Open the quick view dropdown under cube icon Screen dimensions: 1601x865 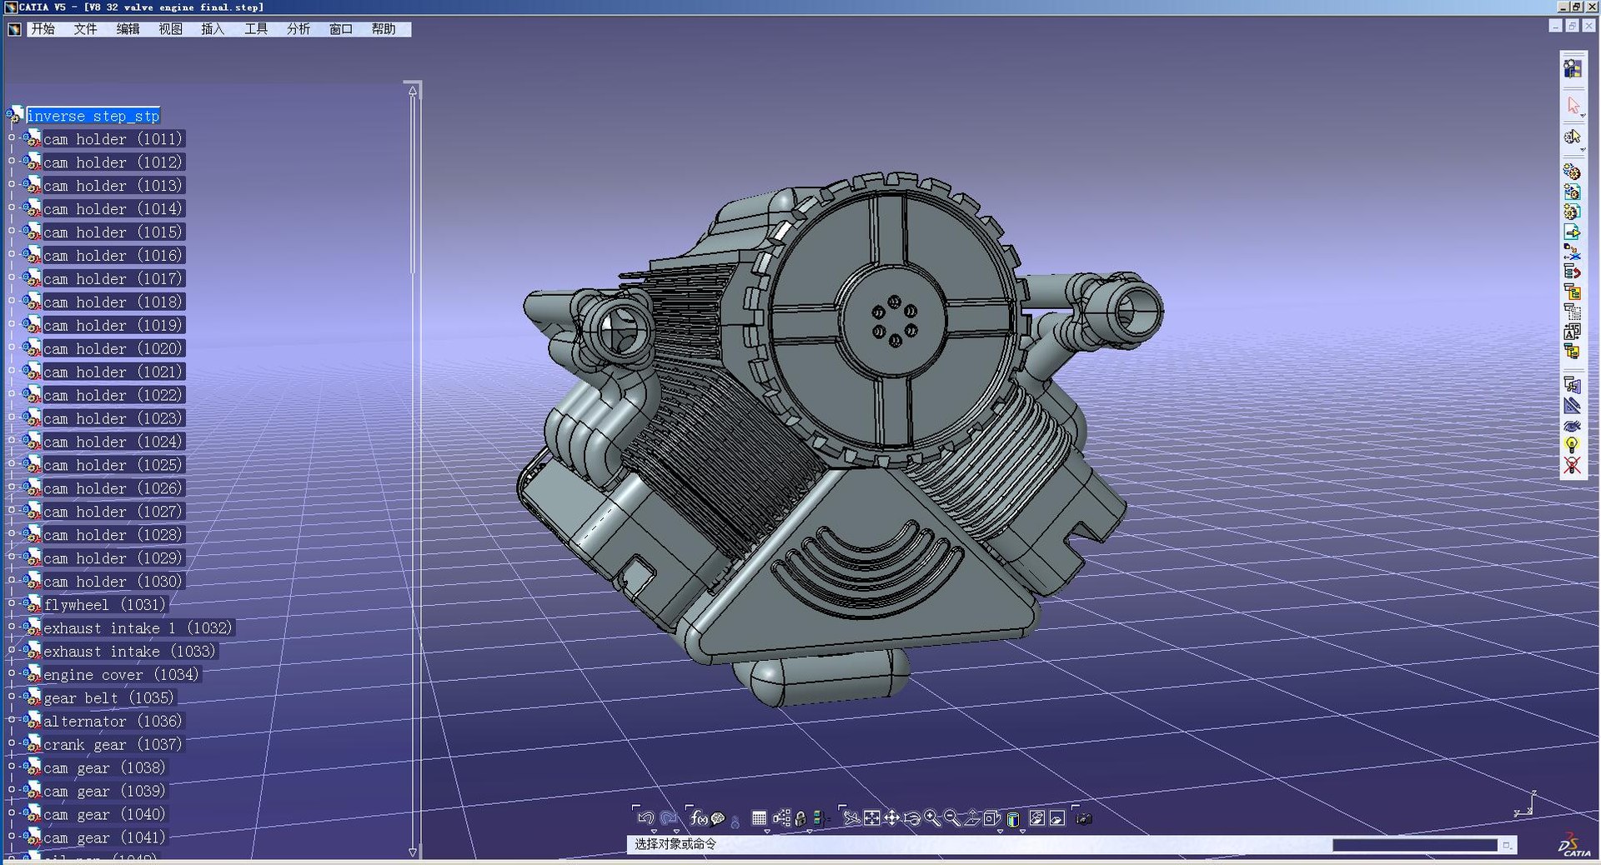[x=1000, y=832]
